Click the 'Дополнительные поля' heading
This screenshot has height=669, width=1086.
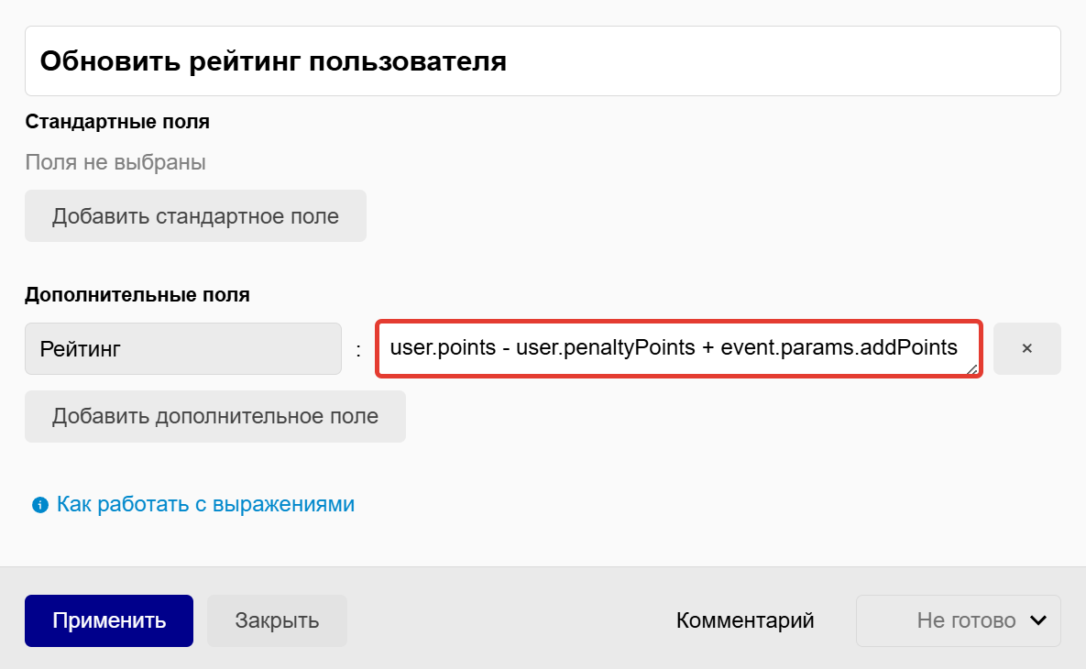pos(137,295)
